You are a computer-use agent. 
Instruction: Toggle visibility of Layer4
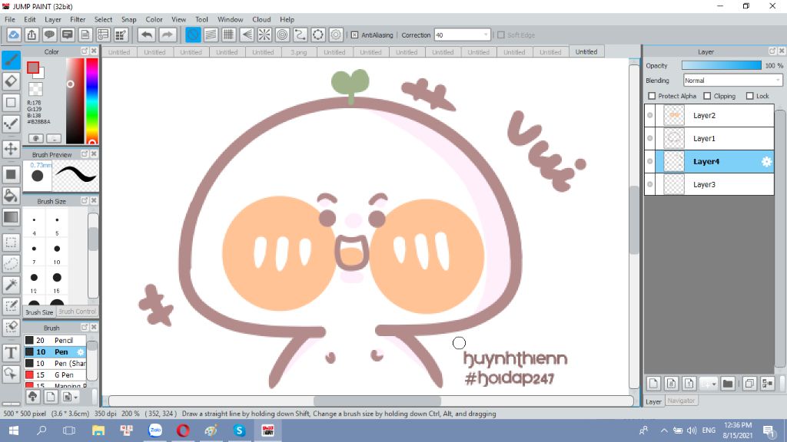(x=650, y=161)
